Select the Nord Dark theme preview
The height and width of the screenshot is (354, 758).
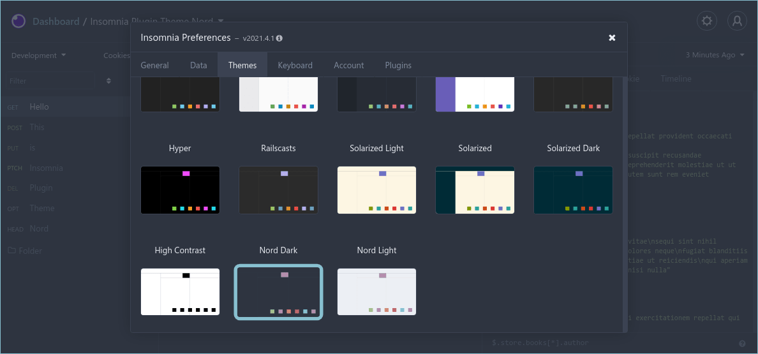278,291
